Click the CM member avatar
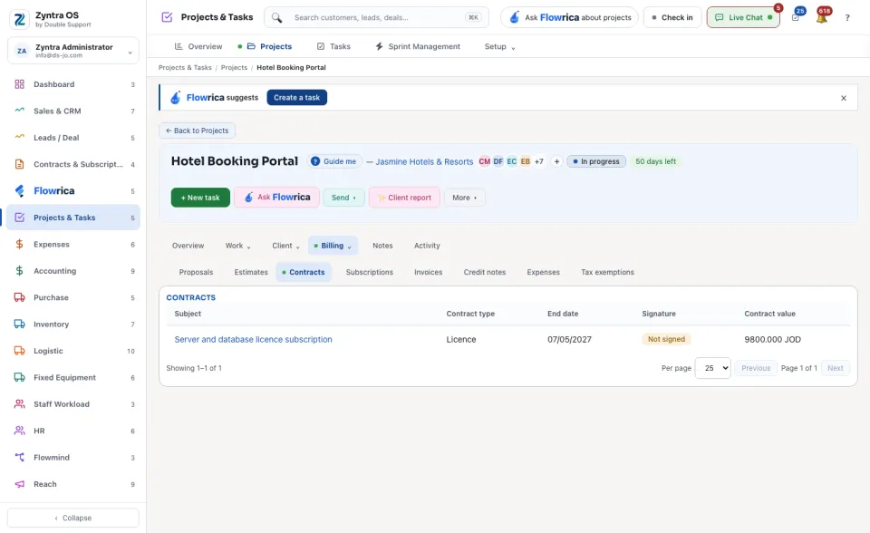 [484, 161]
